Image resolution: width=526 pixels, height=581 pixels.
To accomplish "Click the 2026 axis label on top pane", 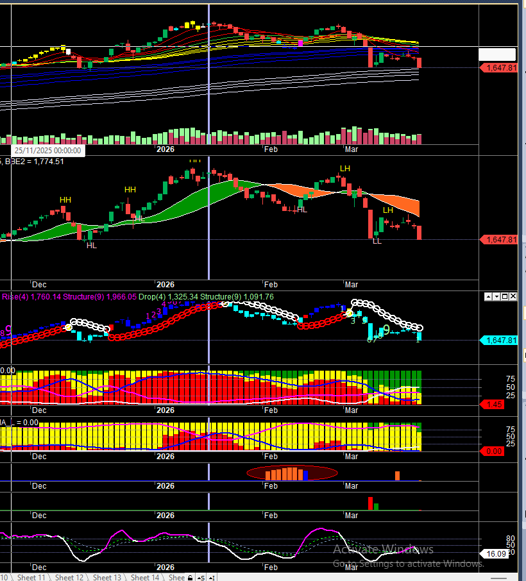I will coord(165,149).
